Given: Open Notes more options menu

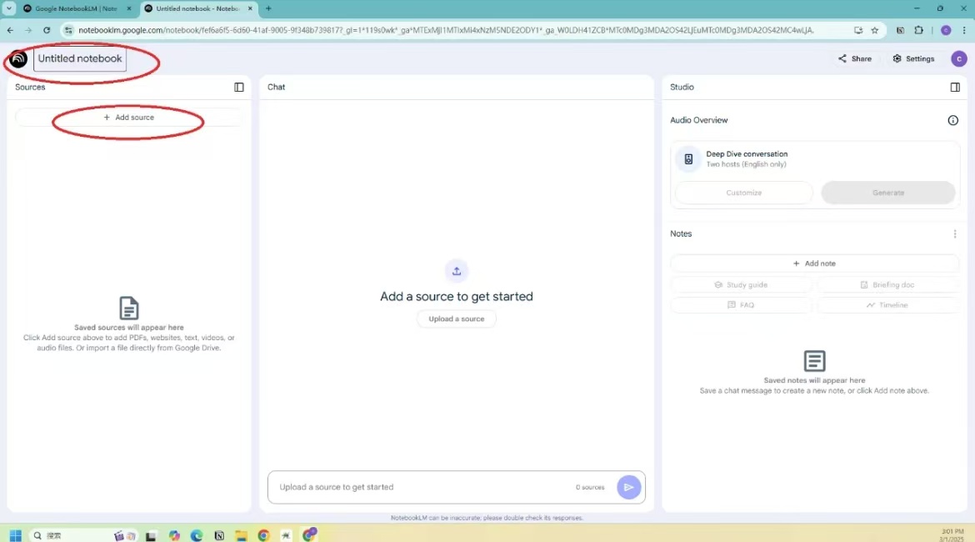Looking at the screenshot, I should [954, 234].
